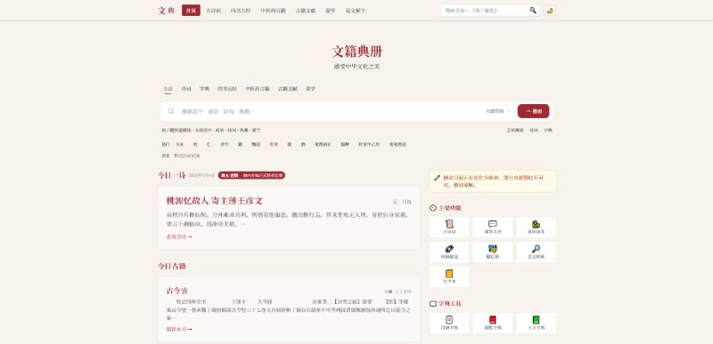Click the pencil icon in the notice banner
Viewport: 713px width, 344px height.
[x=438, y=178]
